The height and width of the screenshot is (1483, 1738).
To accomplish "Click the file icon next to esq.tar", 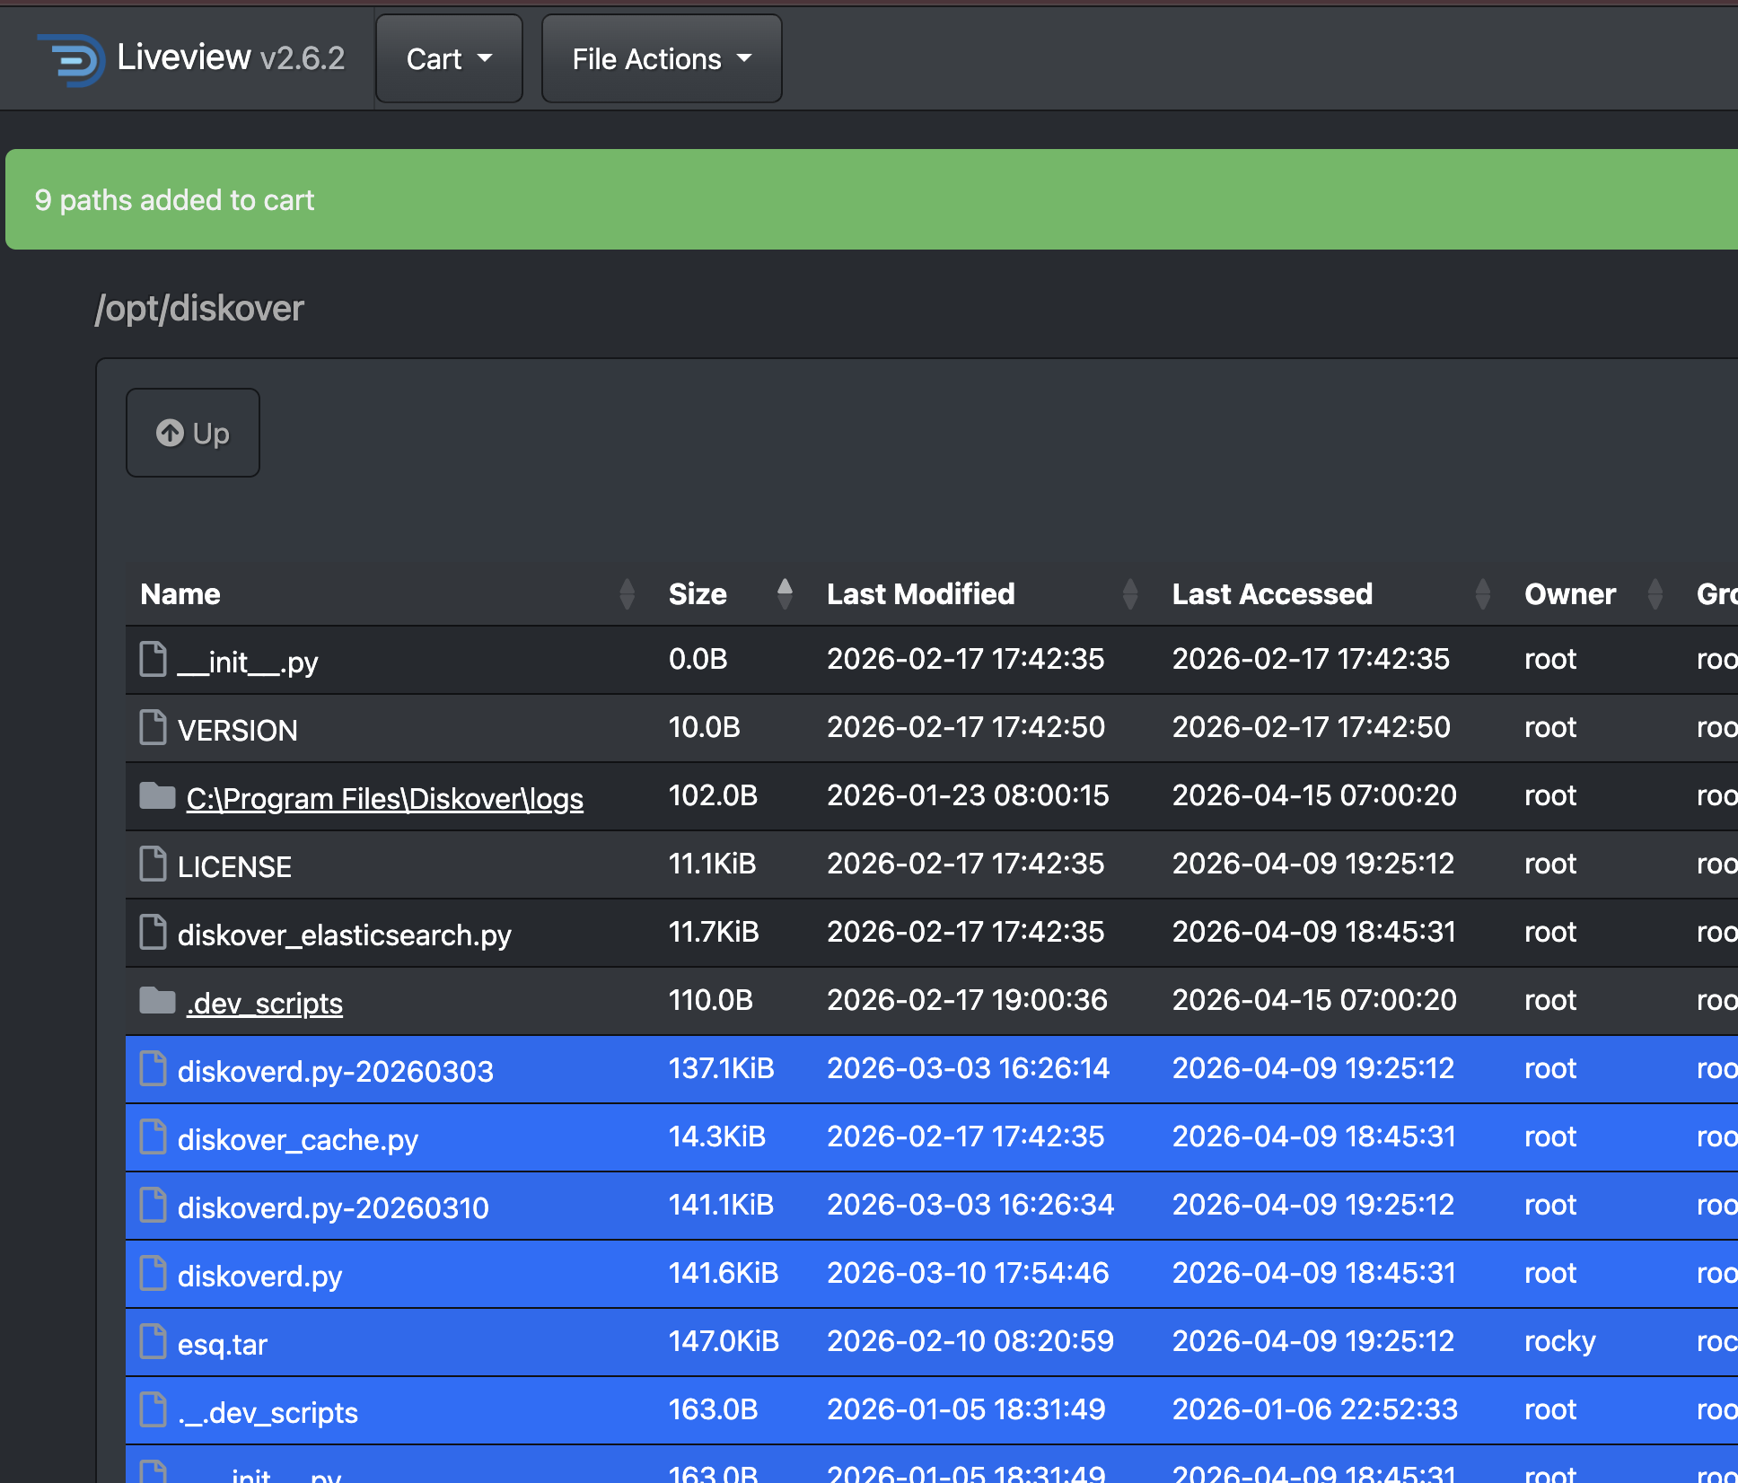I will [154, 1341].
